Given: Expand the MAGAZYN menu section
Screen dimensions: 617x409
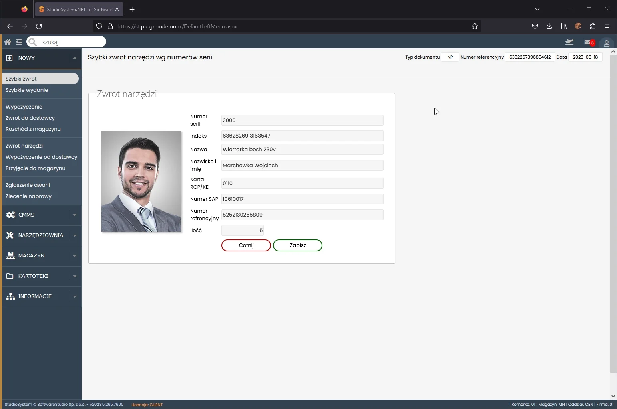Looking at the screenshot, I should (x=74, y=256).
